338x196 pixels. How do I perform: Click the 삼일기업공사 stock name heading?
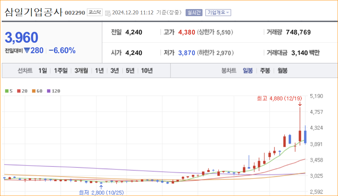point(34,12)
